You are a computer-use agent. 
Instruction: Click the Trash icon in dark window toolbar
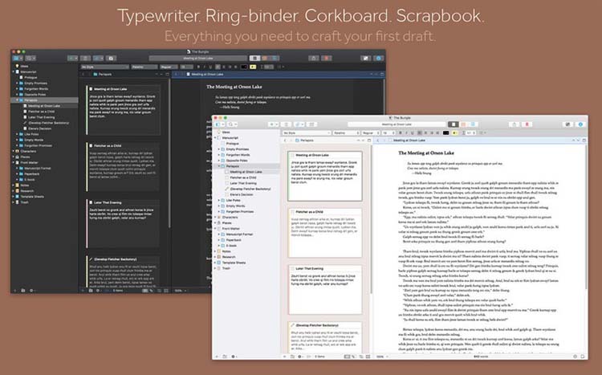85,58
